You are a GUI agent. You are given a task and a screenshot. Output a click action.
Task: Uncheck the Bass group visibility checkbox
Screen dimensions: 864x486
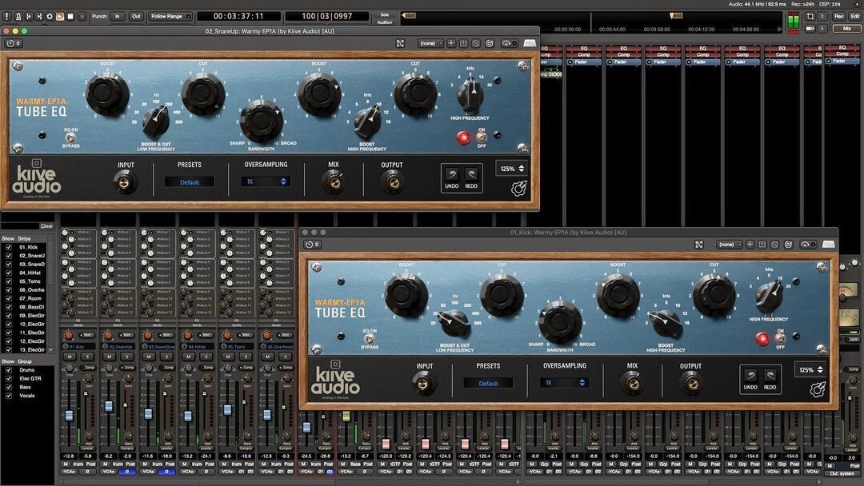click(x=9, y=387)
